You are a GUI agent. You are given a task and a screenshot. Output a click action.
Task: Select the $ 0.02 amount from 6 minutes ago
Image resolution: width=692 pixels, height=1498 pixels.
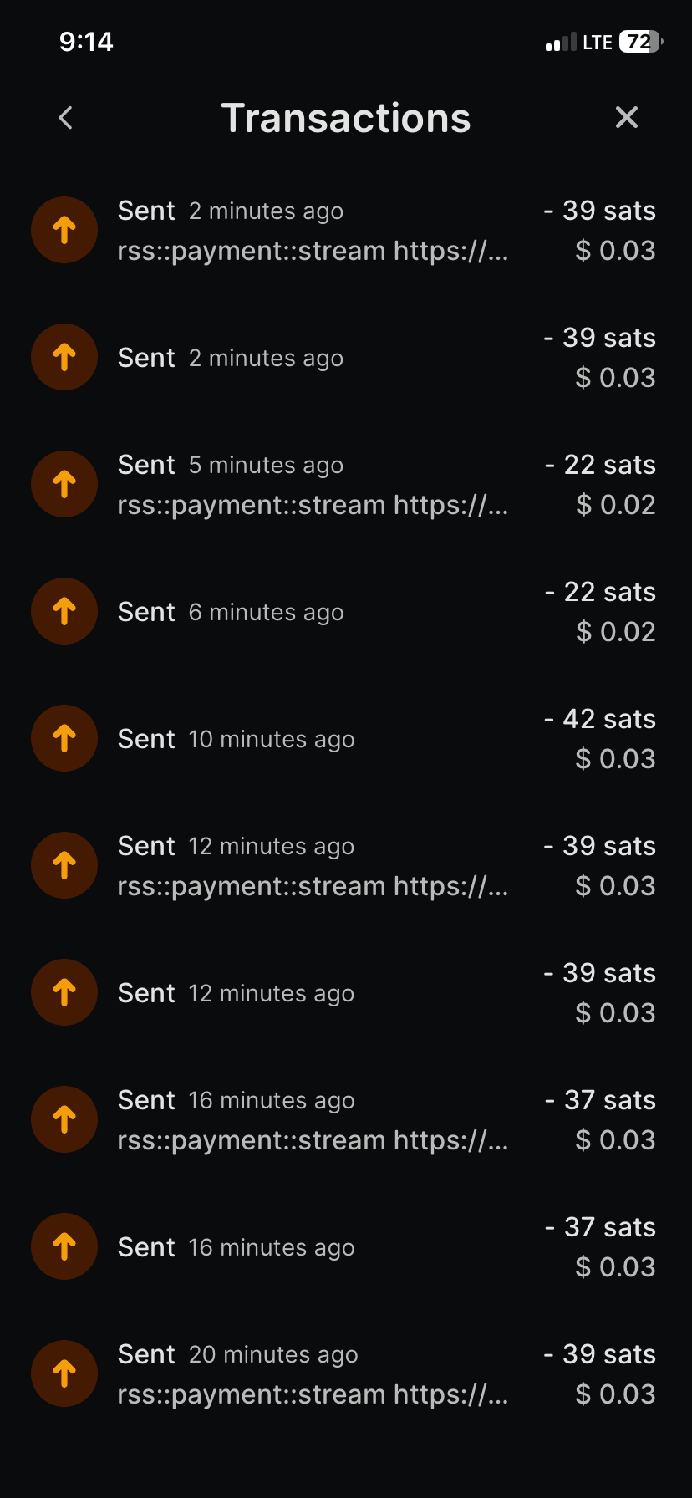coord(616,632)
